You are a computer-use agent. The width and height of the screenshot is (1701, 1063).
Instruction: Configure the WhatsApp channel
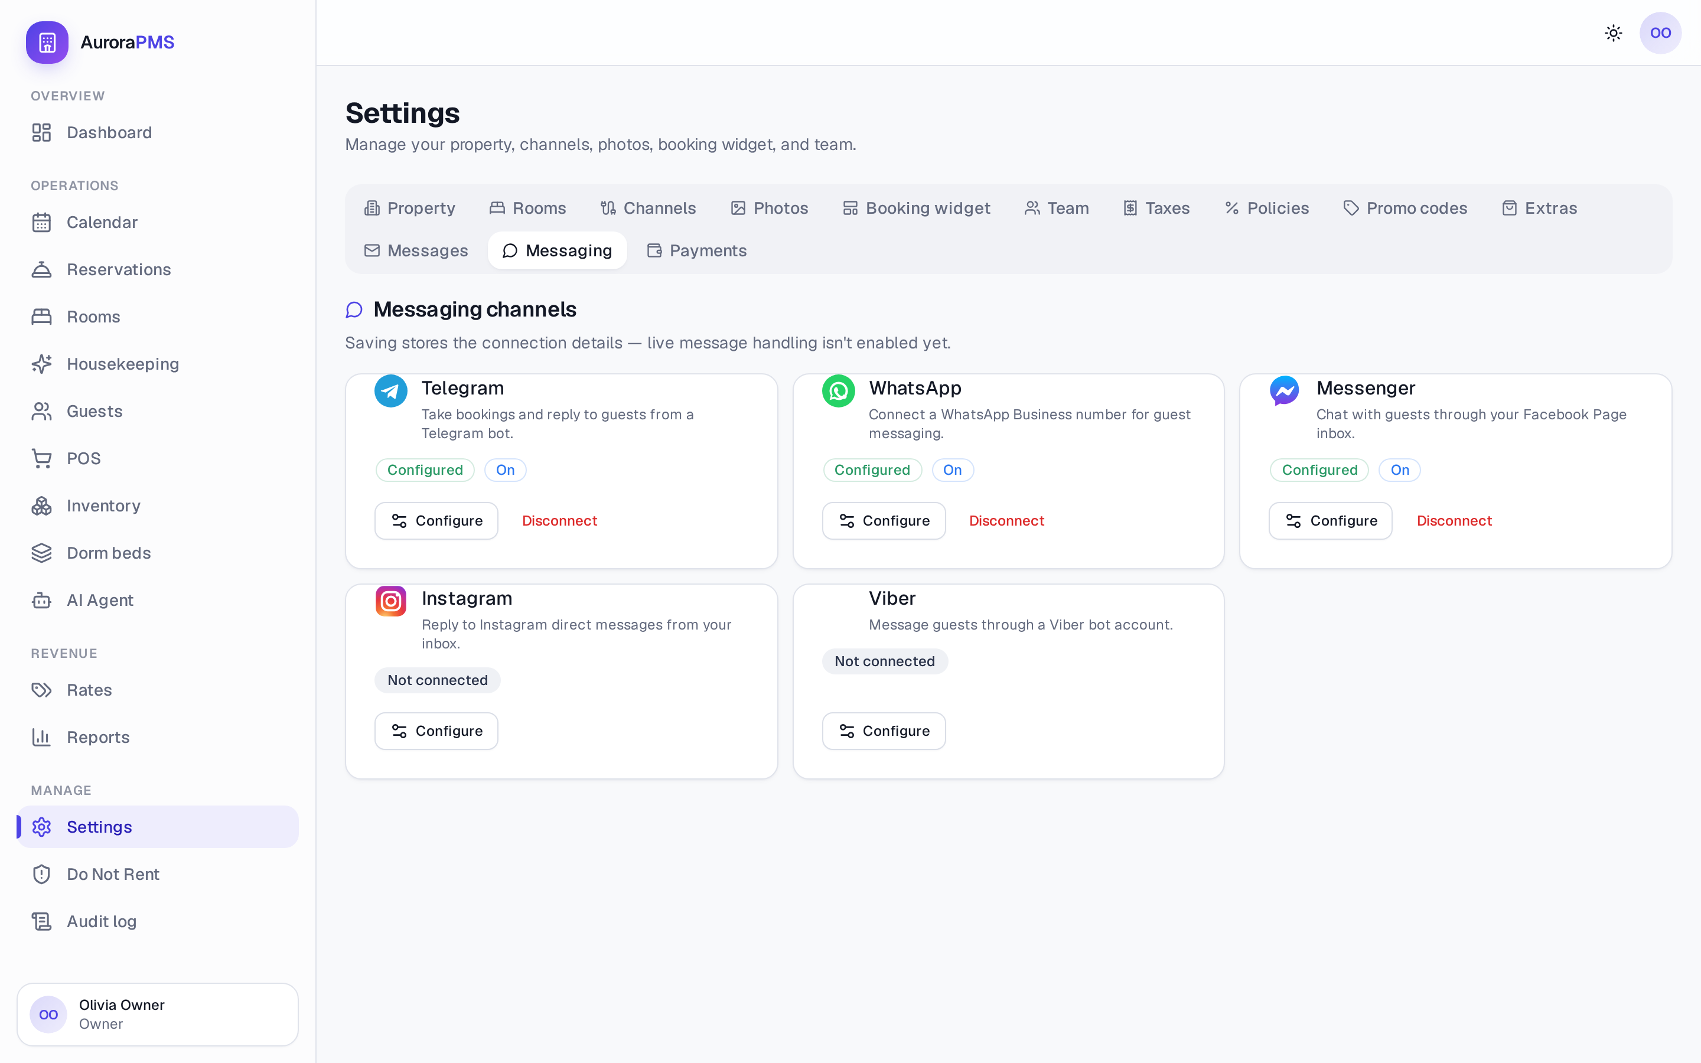tap(884, 521)
